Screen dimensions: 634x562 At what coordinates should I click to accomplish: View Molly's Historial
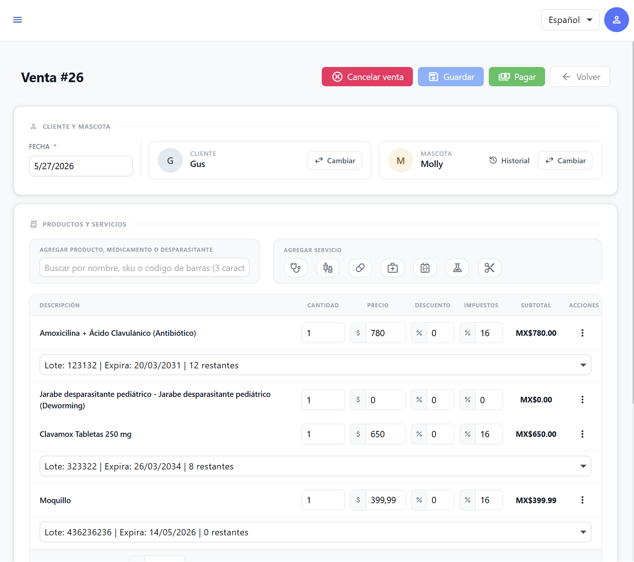pyautogui.click(x=509, y=161)
